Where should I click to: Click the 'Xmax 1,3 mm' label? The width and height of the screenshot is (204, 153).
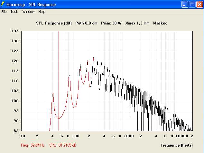[137, 23]
